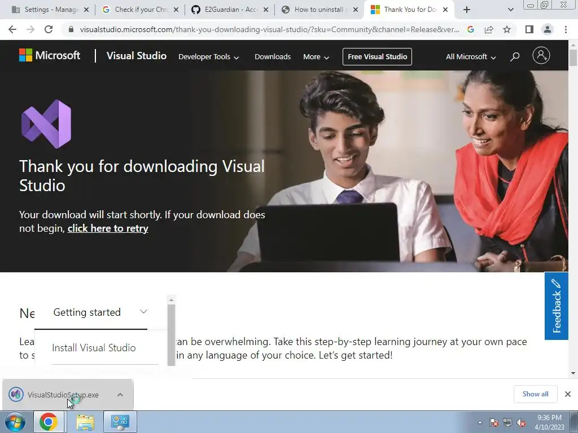
Task: Click the address bar URL
Action: pyautogui.click(x=270, y=29)
